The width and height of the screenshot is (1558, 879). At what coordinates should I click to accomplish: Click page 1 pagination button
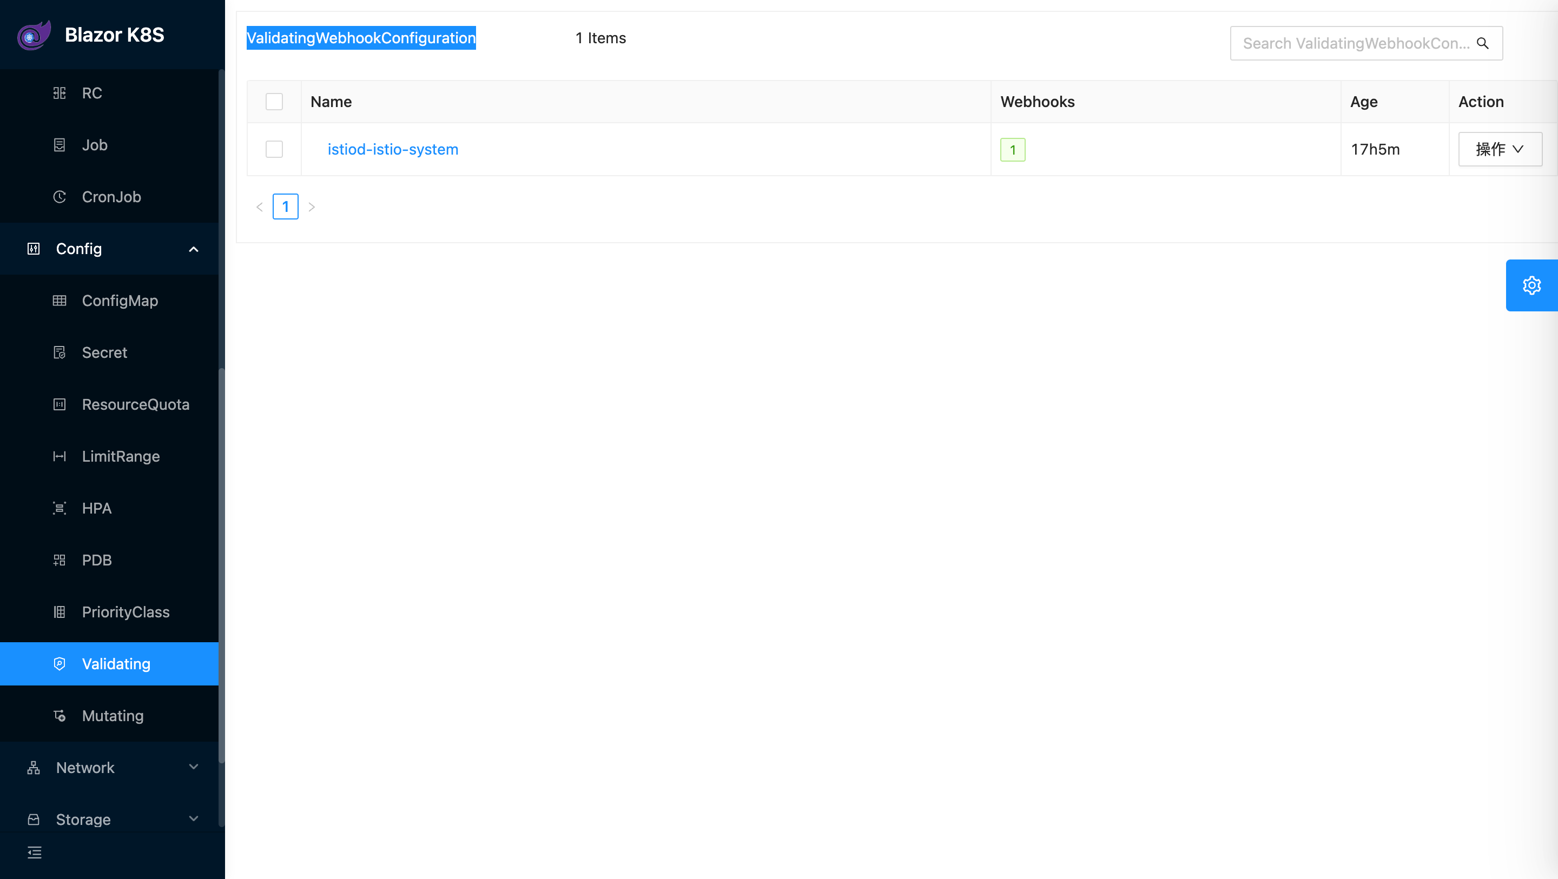286,207
